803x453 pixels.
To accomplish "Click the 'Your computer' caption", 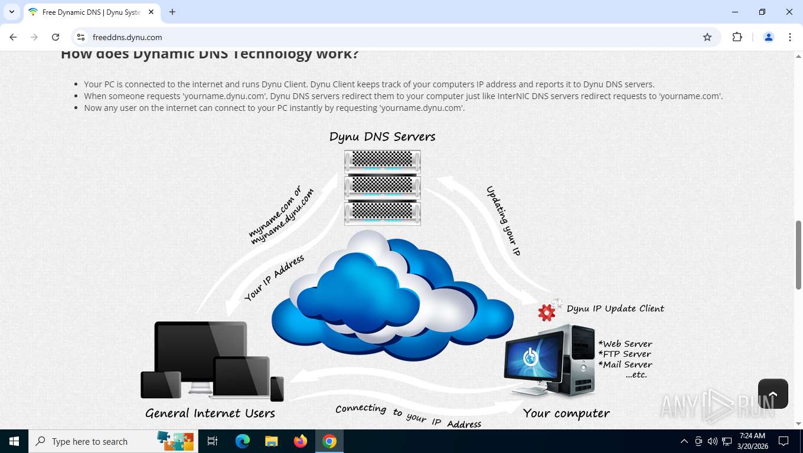I will click(x=566, y=413).
